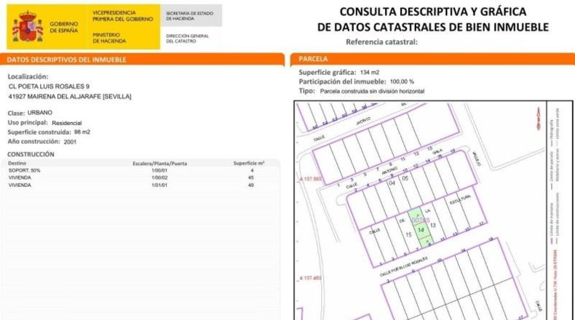Click 'CALLE POETA LUIS ROSALES' street label on map
The width and height of the screenshot is (575, 320).
403,266
